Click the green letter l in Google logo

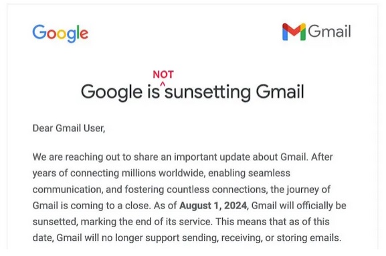(x=78, y=31)
